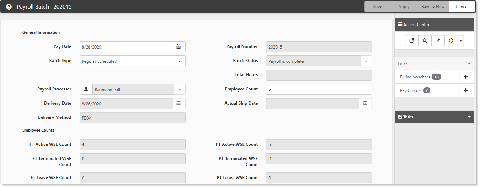Viewport: 480px width, 188px height.
Task: Click the pin icon in Action Center
Action: (438, 40)
